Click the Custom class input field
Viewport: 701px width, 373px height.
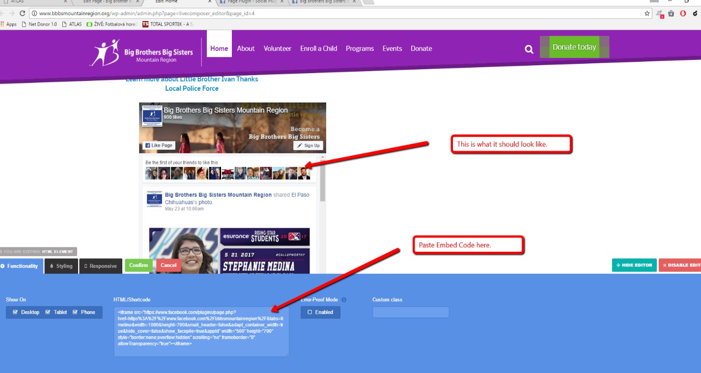click(411, 312)
